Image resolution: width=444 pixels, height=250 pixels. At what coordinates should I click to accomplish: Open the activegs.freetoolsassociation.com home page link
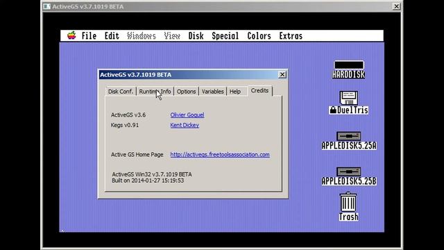click(220, 154)
